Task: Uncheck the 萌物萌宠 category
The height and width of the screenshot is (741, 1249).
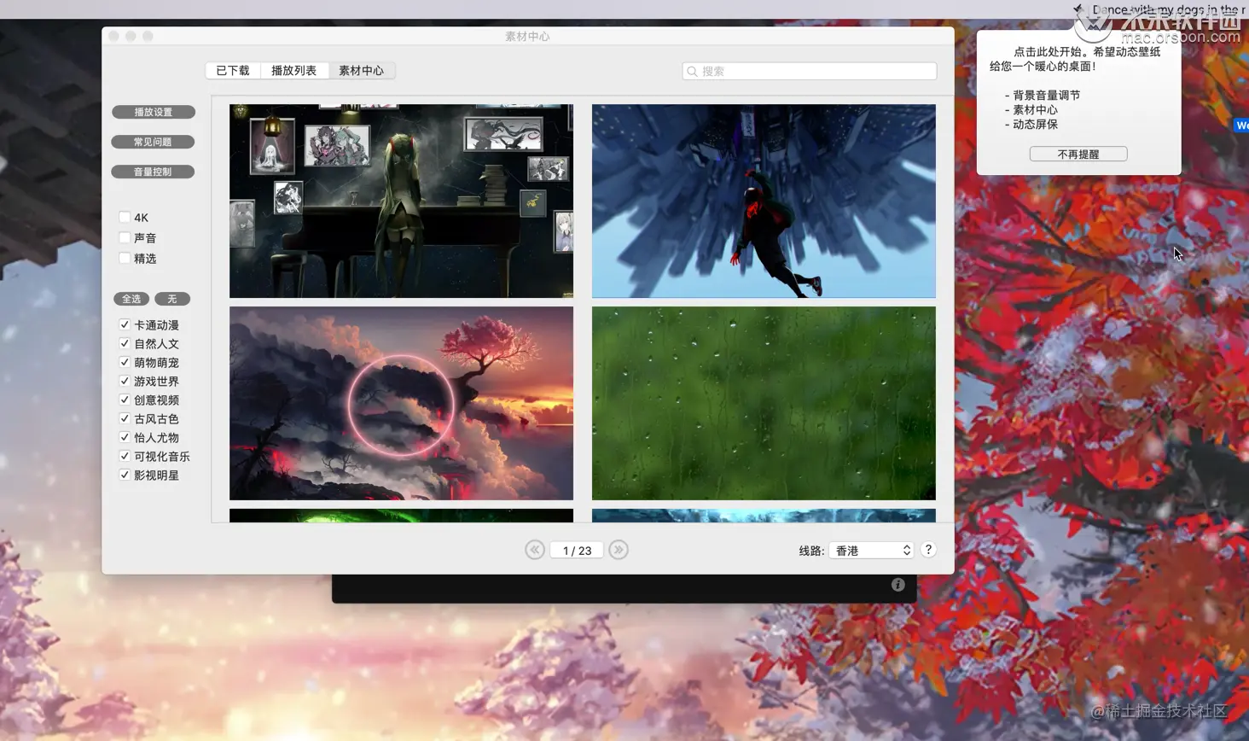Action: (125, 362)
